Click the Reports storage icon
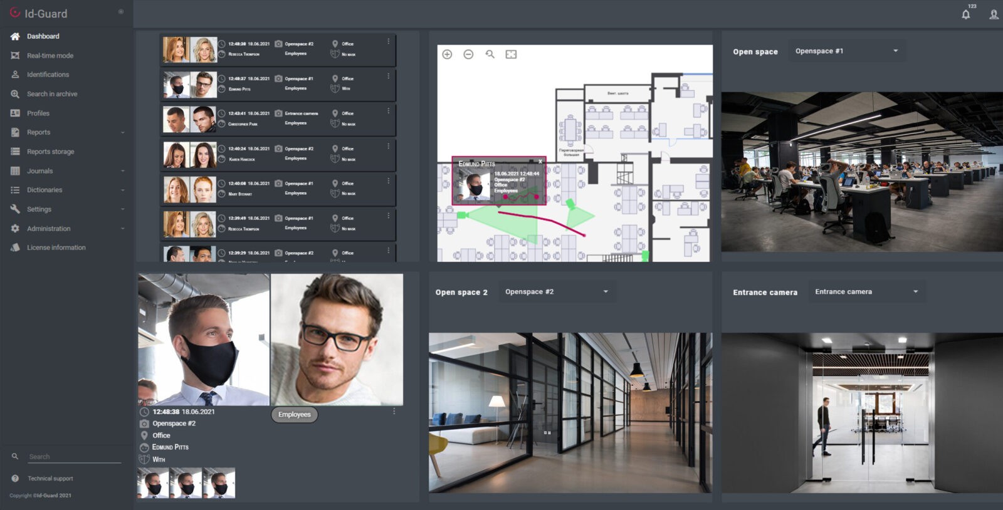The width and height of the screenshot is (1003, 510). coord(15,152)
